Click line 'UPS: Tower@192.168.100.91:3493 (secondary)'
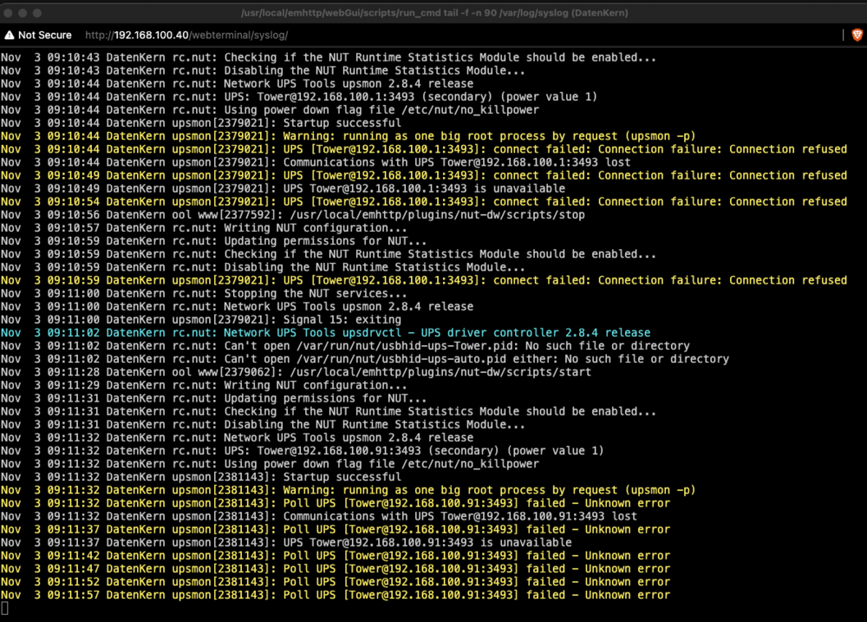The height and width of the screenshot is (622, 867). pyautogui.click(x=302, y=451)
